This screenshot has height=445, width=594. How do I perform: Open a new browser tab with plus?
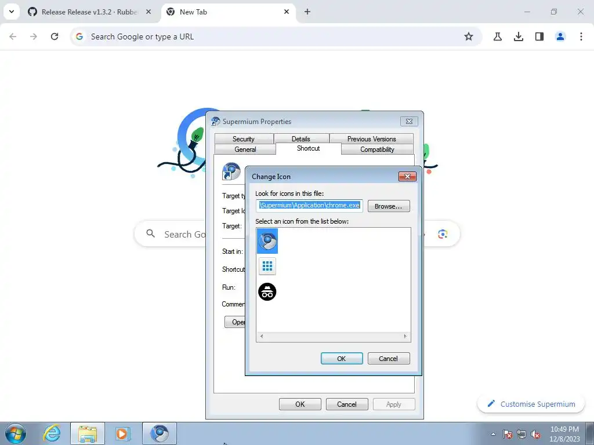point(307,12)
